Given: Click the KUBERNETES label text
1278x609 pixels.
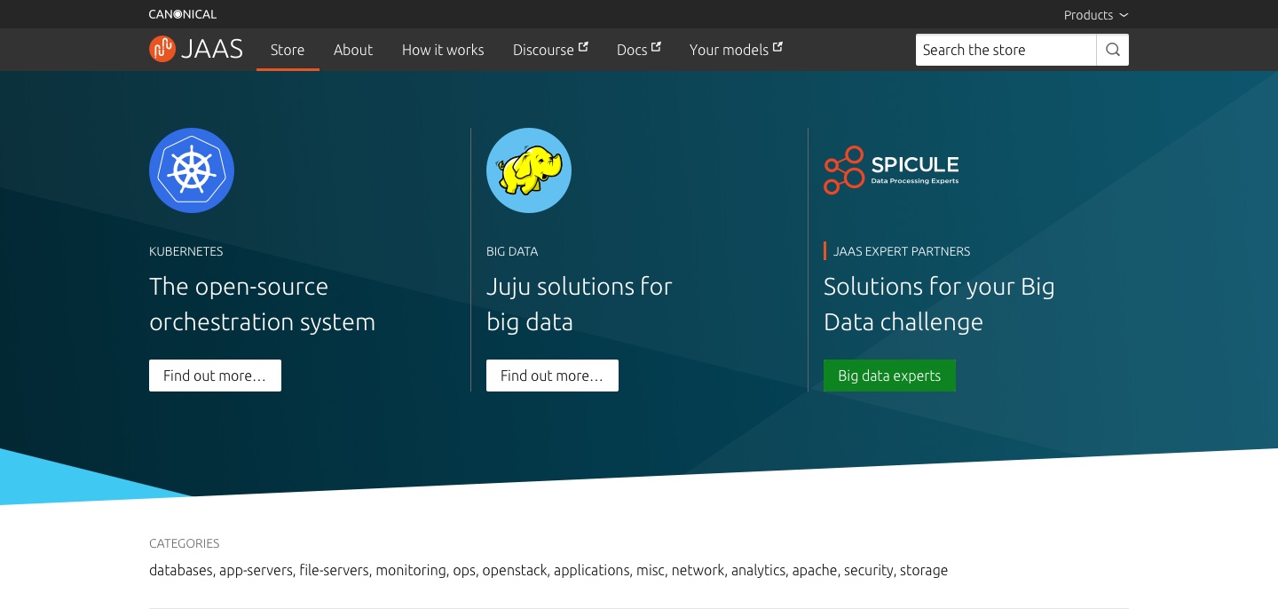Looking at the screenshot, I should (186, 251).
